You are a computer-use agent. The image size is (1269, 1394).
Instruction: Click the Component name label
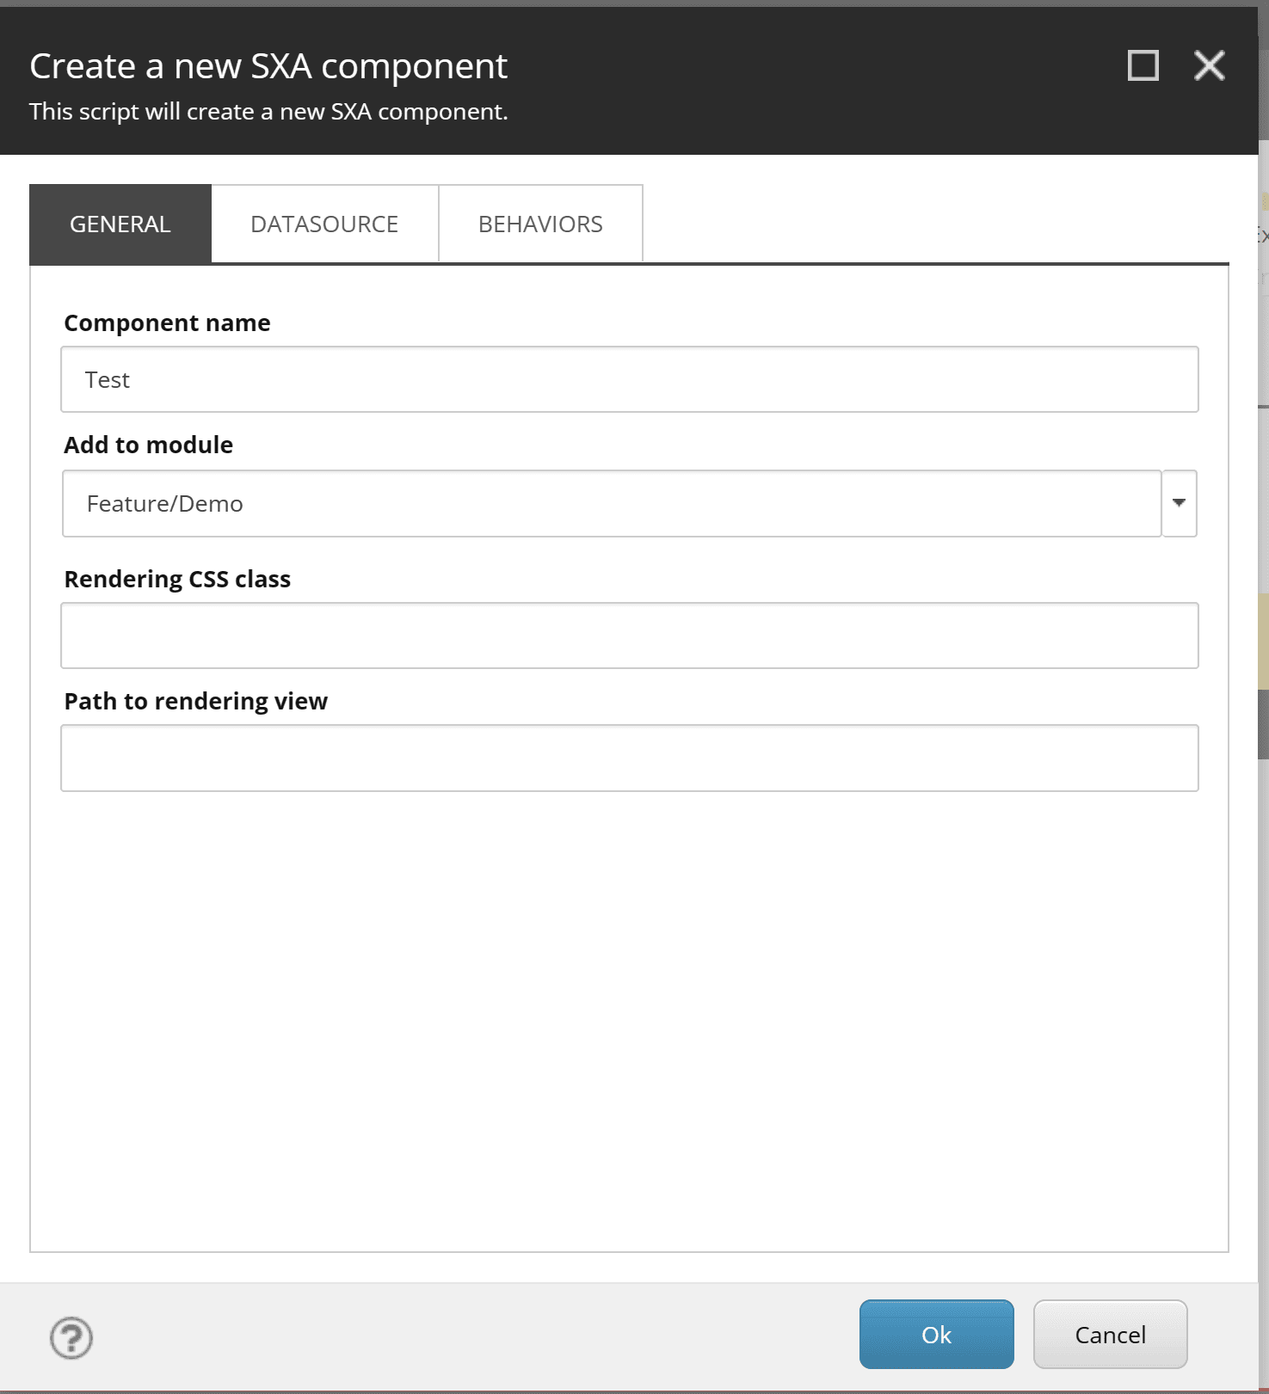pyautogui.click(x=167, y=322)
